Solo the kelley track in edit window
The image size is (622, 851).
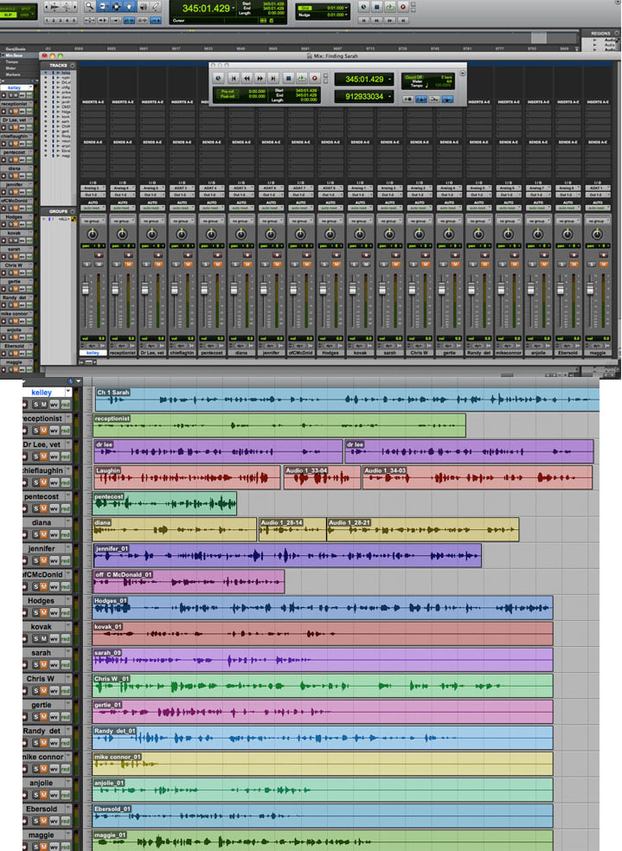click(x=35, y=405)
